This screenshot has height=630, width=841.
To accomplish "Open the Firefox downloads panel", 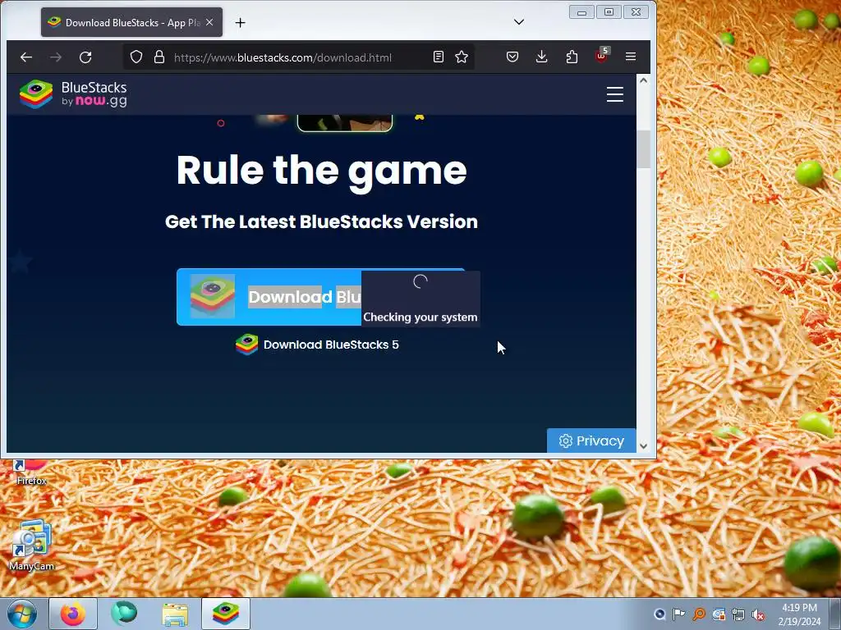I will 542,57.
